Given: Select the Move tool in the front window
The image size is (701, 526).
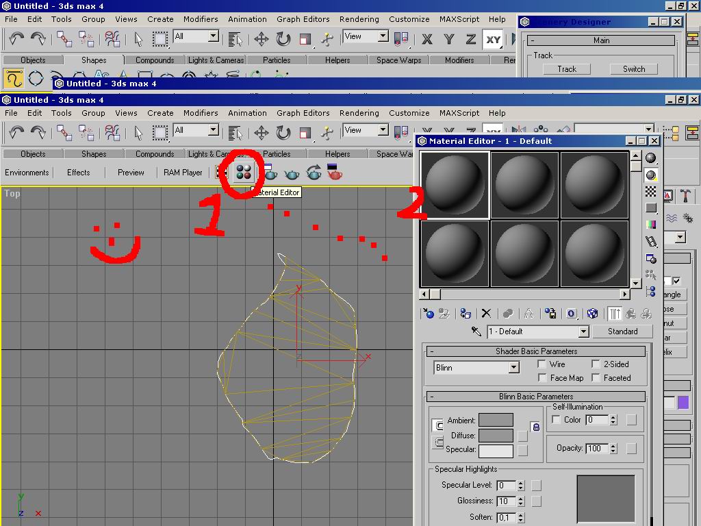Looking at the screenshot, I should tap(261, 133).
